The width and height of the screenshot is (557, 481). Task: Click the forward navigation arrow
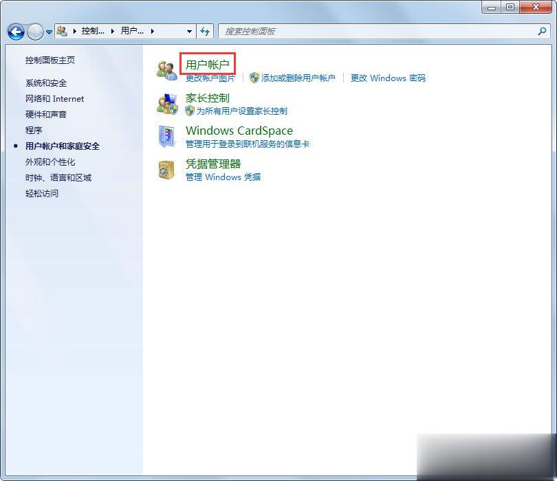point(35,32)
